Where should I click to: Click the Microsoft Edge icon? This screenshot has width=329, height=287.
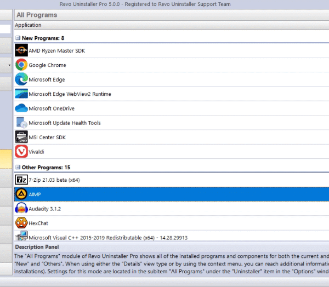point(21,79)
